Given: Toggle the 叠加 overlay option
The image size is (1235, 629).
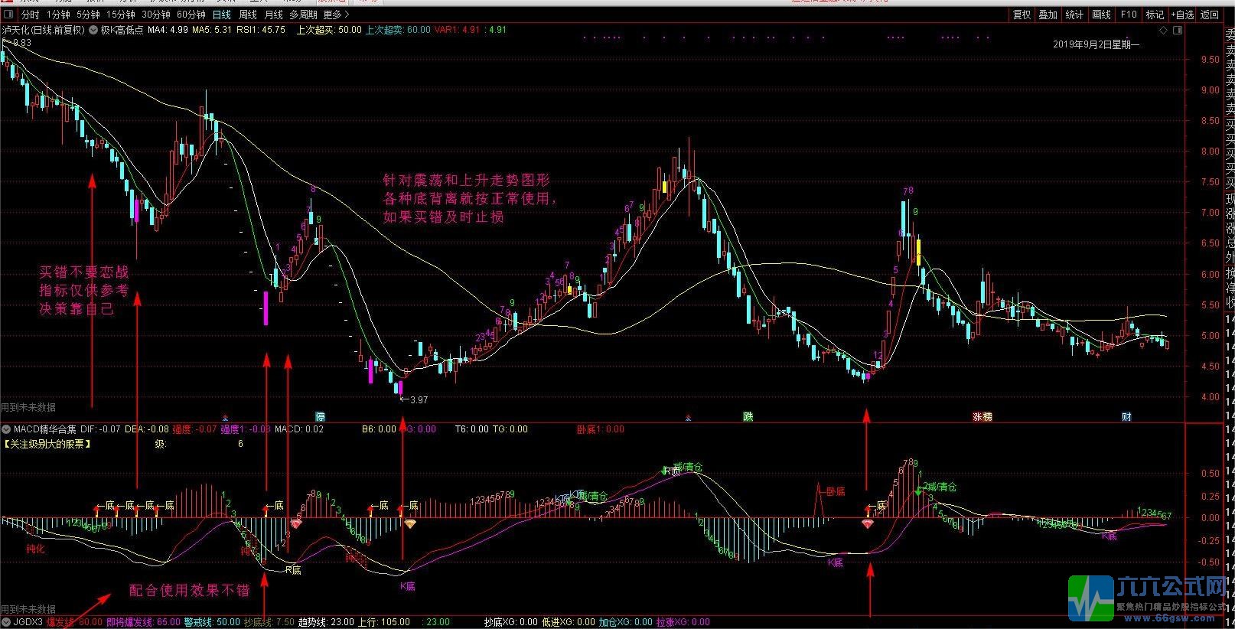Looking at the screenshot, I should 1048,15.
